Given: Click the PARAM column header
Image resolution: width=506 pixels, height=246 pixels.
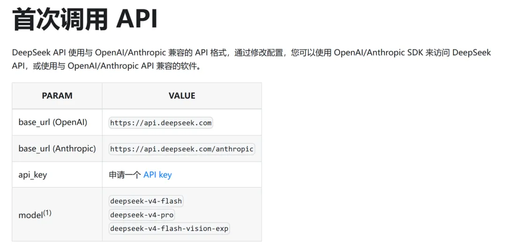Looking at the screenshot, I should click(x=57, y=96).
